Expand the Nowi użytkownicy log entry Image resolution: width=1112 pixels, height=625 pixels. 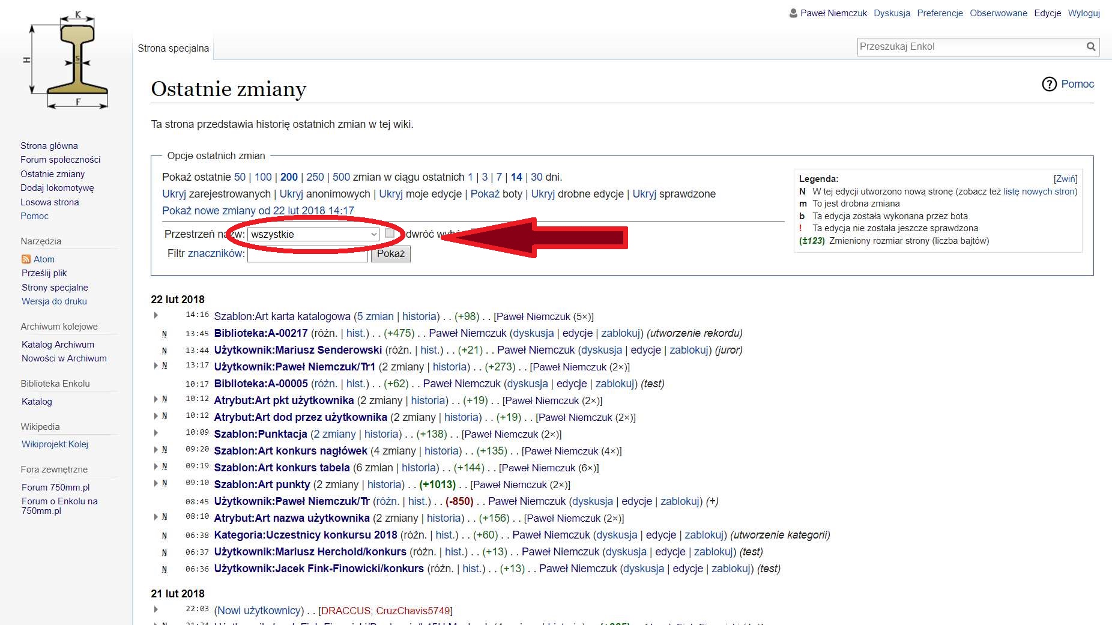pos(156,609)
